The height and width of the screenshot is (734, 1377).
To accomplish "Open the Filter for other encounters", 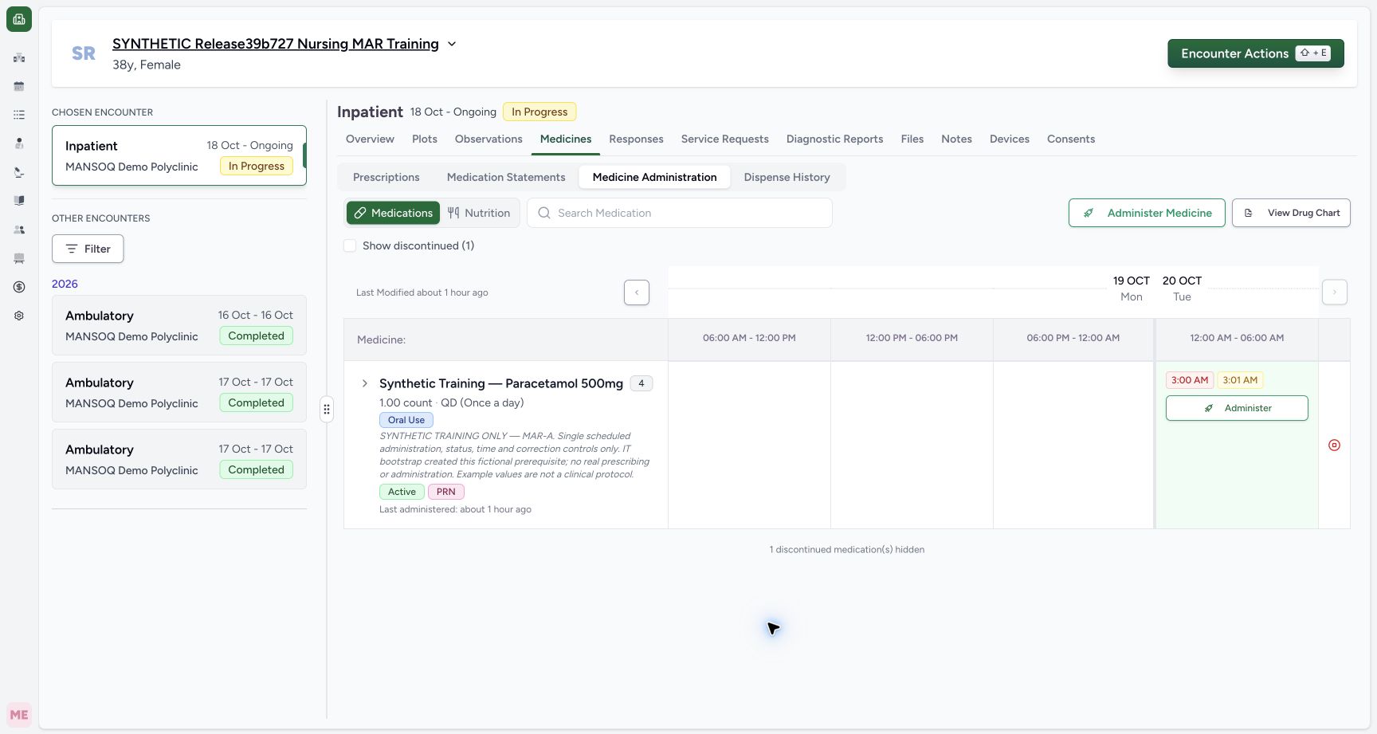I will tap(88, 249).
